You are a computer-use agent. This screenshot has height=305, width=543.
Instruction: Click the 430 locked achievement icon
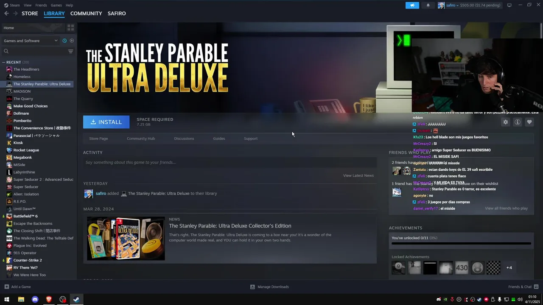[462, 268]
